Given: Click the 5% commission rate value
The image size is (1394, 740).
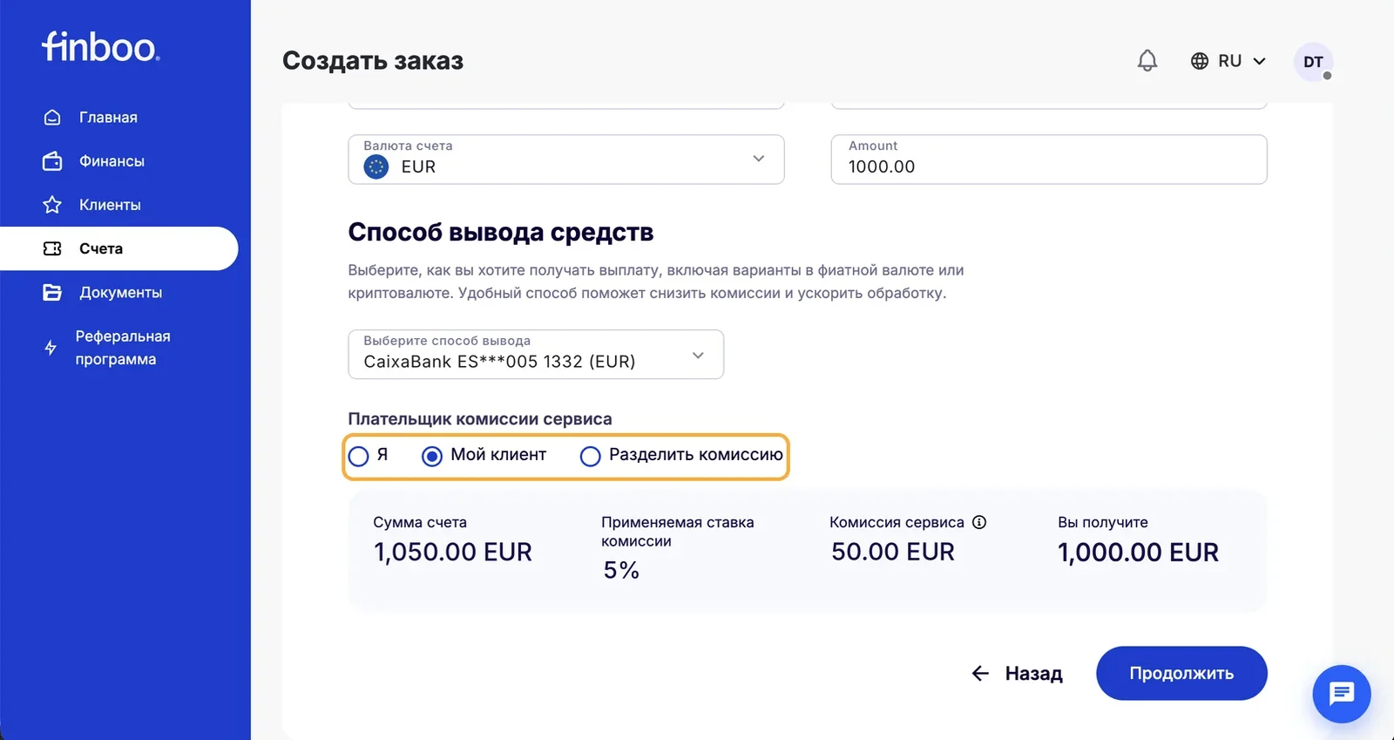Looking at the screenshot, I should pos(621,570).
